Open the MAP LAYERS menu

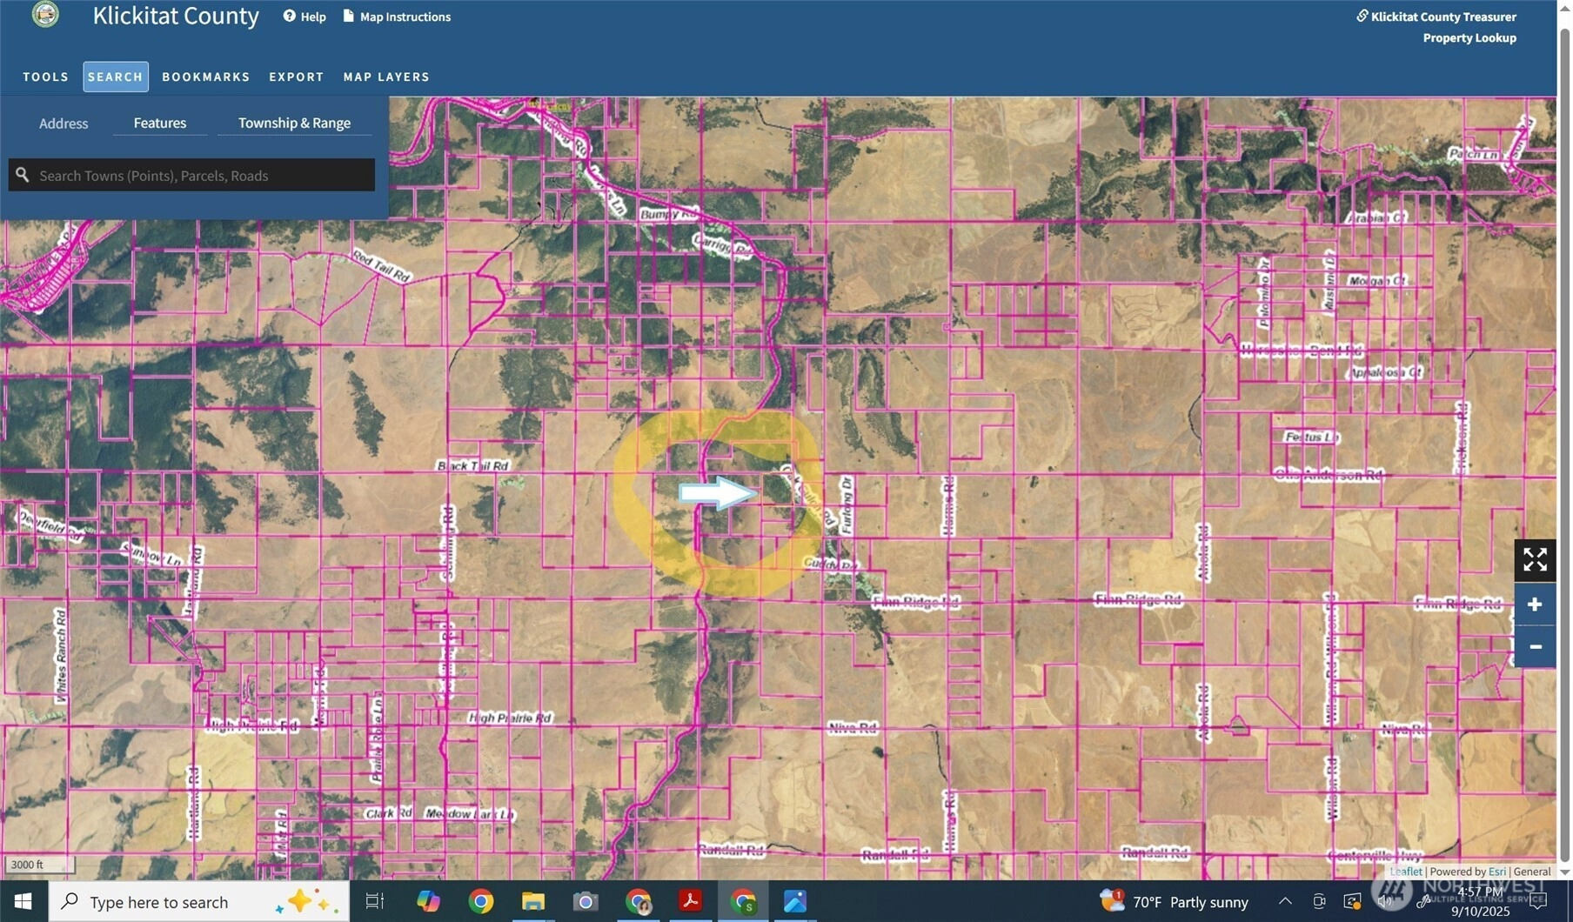pyautogui.click(x=386, y=77)
